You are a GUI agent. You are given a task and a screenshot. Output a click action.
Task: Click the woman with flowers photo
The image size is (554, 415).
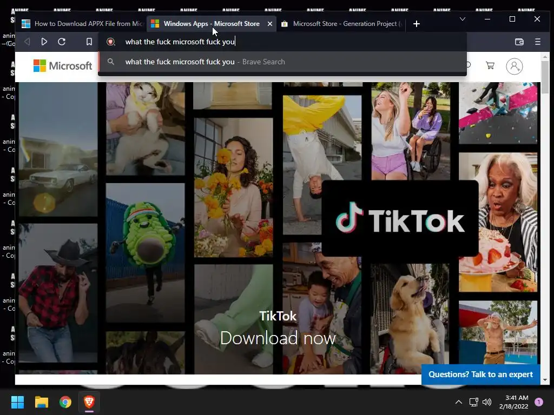(233, 188)
